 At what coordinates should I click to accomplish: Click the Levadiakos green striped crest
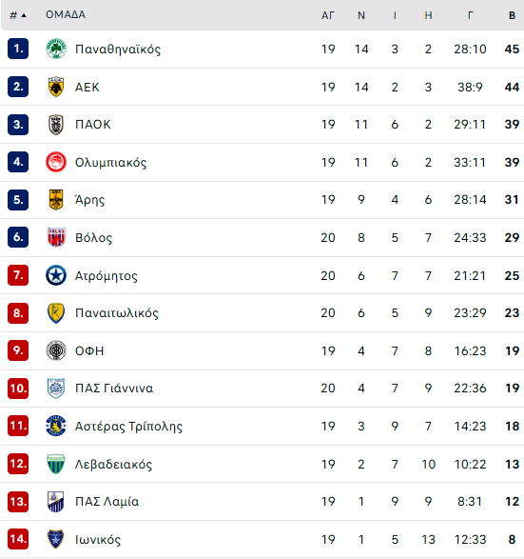point(56,464)
